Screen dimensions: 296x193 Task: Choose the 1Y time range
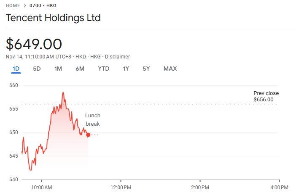pyautogui.click(x=126, y=69)
